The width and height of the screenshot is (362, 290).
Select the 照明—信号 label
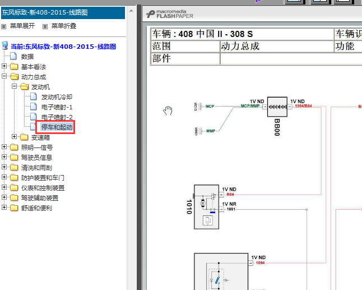point(37,148)
